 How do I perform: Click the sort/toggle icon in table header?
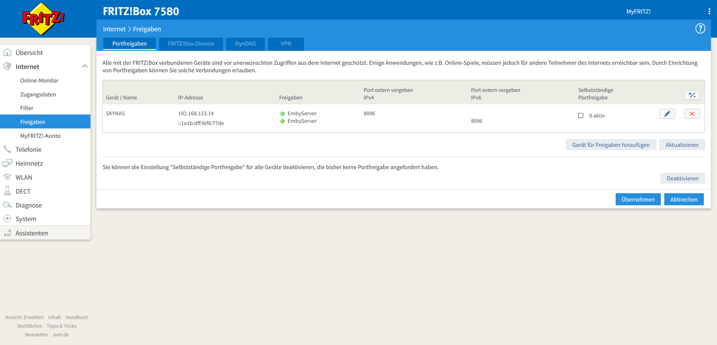tap(692, 95)
